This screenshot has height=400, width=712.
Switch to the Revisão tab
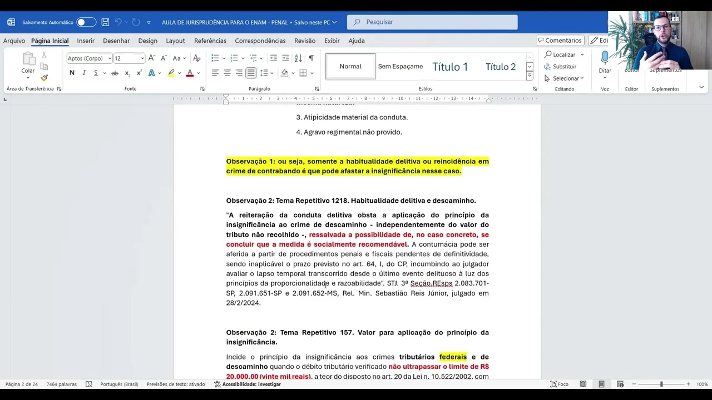click(x=305, y=41)
